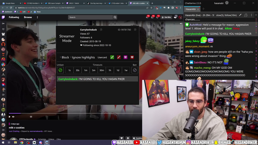Click the pencil edit icon in Chatterino header
The image size is (258, 145).
[x=240, y=15]
